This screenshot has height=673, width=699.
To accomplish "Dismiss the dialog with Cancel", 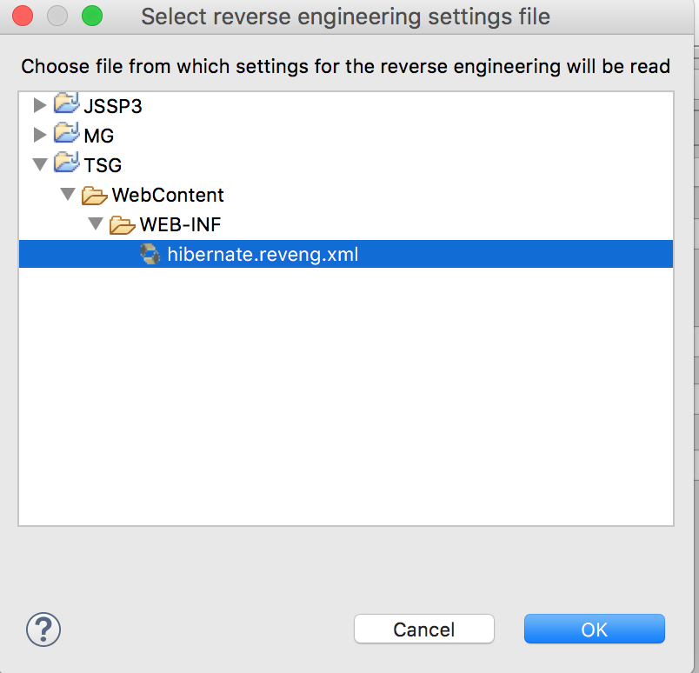I will click(x=424, y=629).
